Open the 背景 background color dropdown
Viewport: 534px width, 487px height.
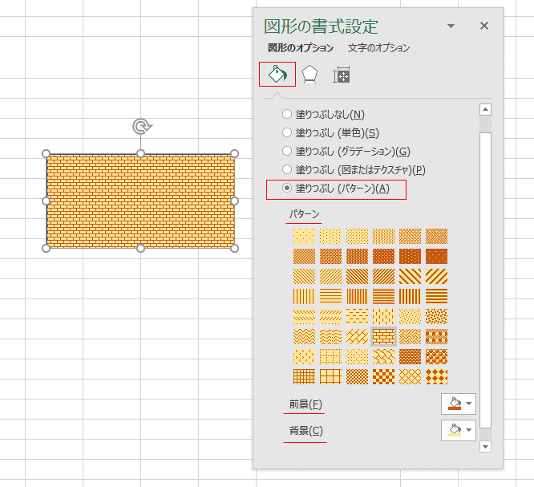[459, 430]
